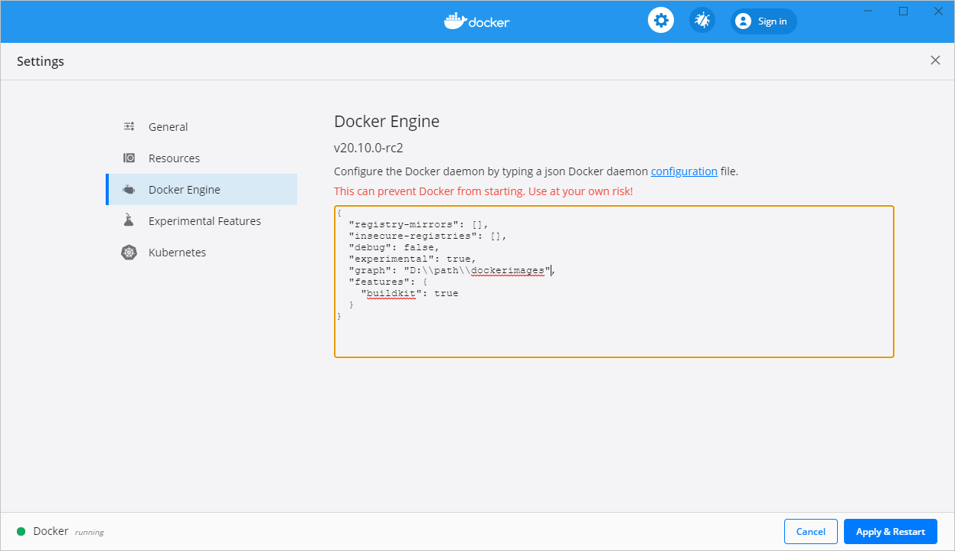Select the General sliders icon in the sidebar

tap(129, 126)
